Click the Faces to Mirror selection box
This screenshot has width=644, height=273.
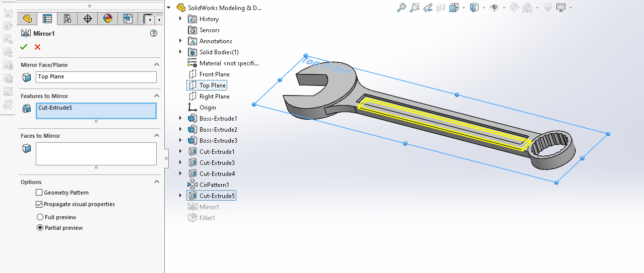[96, 153]
